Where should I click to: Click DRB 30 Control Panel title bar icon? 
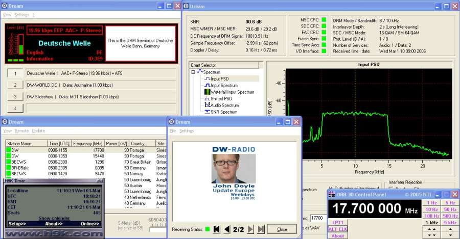coord(332,194)
